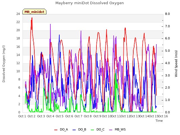Click the Oct 3 x-axis tick label

41,116
